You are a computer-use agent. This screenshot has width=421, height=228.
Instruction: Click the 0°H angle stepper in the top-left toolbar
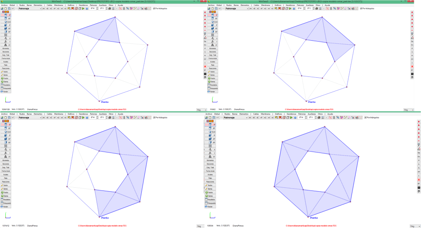pyautogui.click(x=93, y=8)
